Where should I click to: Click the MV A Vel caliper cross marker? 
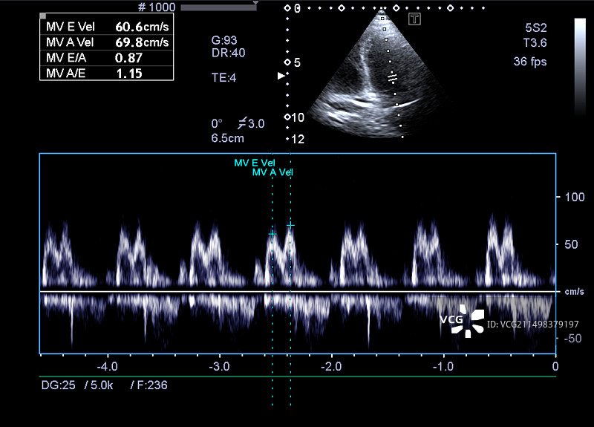pyautogui.click(x=290, y=224)
